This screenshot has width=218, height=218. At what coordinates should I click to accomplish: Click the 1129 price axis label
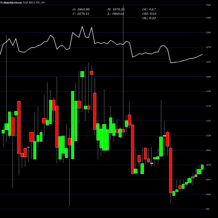pos(208,136)
